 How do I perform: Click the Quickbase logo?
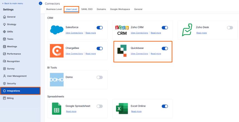(122, 51)
